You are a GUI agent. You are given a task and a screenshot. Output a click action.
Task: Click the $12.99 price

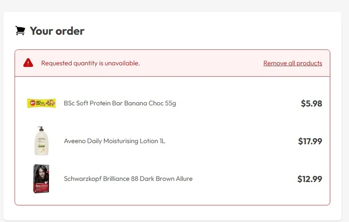pos(309,179)
